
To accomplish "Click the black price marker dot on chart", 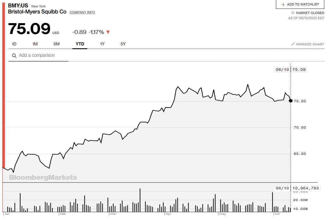I will click(x=291, y=101).
